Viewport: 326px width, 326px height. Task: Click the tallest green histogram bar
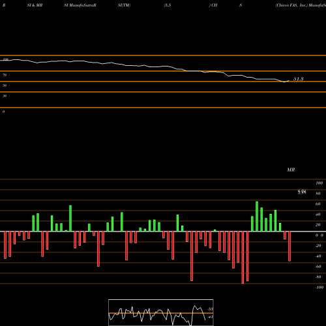(257, 216)
